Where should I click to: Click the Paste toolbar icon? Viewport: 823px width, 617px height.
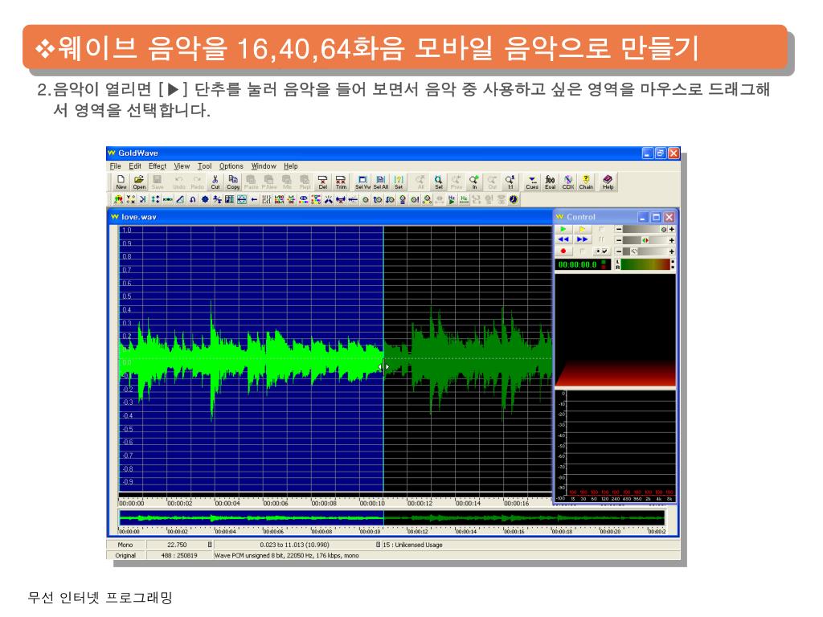[x=252, y=182]
